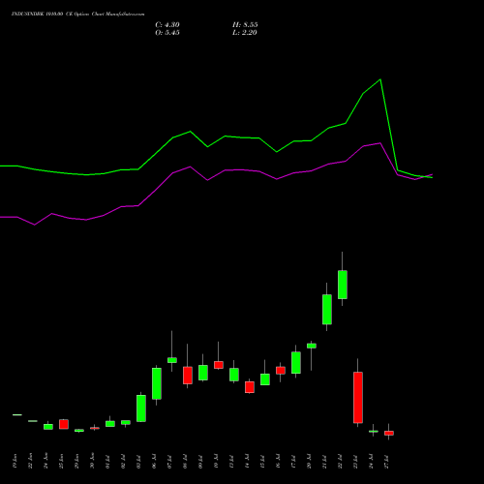
Task: Click the open value O: 5.45
Action: [167, 33]
